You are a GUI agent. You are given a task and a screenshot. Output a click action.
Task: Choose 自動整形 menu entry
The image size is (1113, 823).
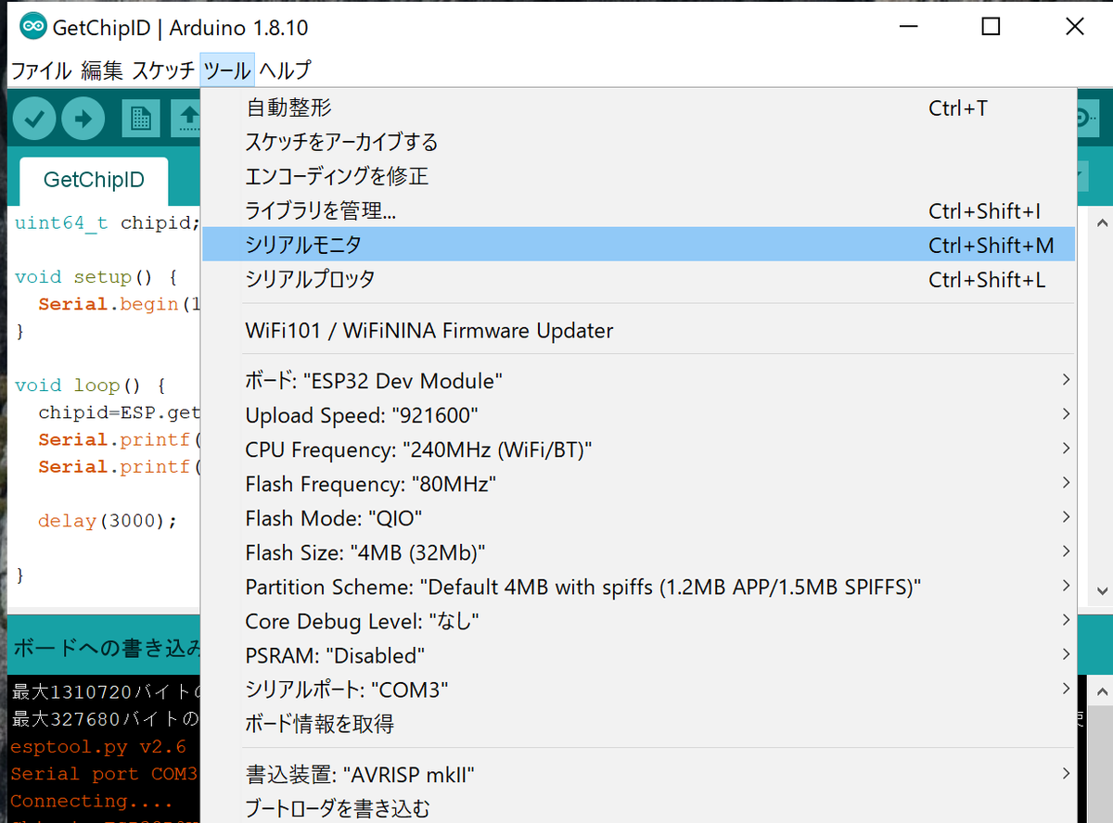coord(638,108)
